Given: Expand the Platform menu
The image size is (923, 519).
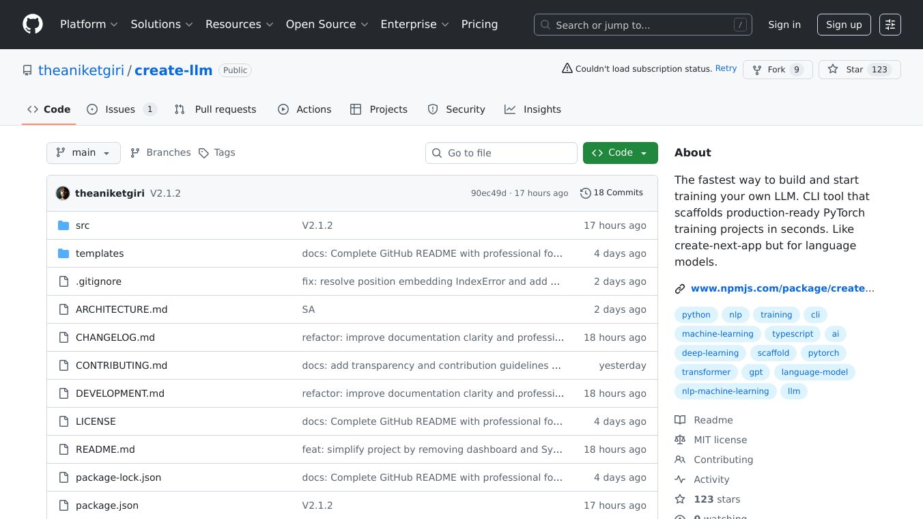Looking at the screenshot, I should [89, 25].
